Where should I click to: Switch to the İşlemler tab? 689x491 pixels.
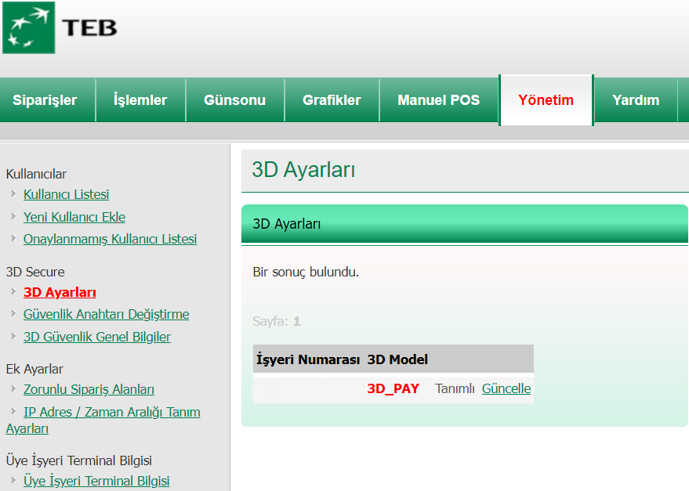[140, 100]
